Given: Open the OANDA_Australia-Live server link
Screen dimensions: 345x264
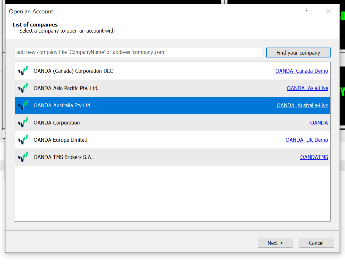Looking at the screenshot, I should [x=302, y=105].
